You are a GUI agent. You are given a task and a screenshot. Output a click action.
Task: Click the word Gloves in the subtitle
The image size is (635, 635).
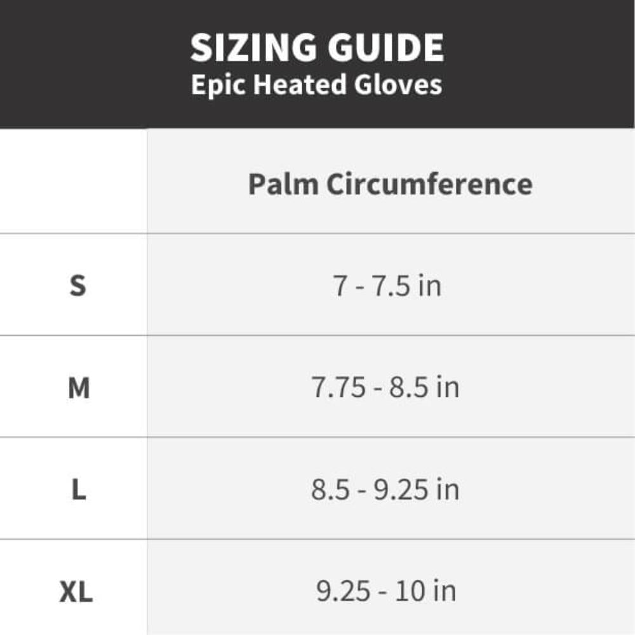pos(398,84)
